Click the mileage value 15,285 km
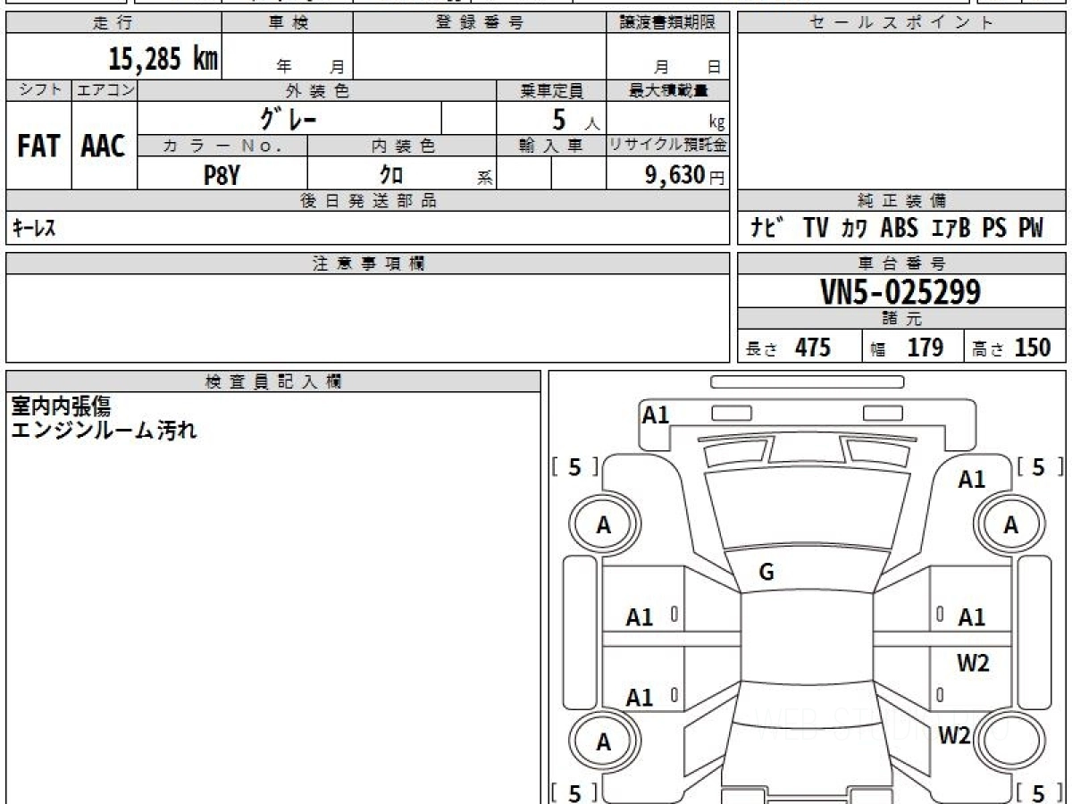The height and width of the screenshot is (804, 1072). [163, 58]
